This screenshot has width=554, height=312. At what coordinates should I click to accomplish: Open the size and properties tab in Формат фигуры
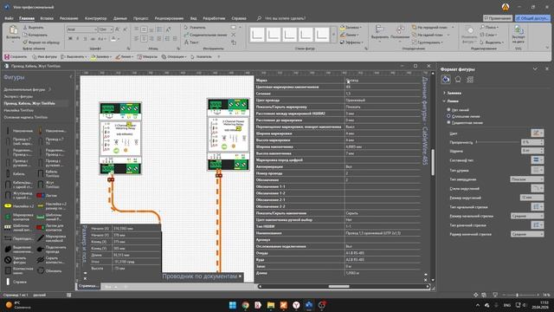(470, 80)
